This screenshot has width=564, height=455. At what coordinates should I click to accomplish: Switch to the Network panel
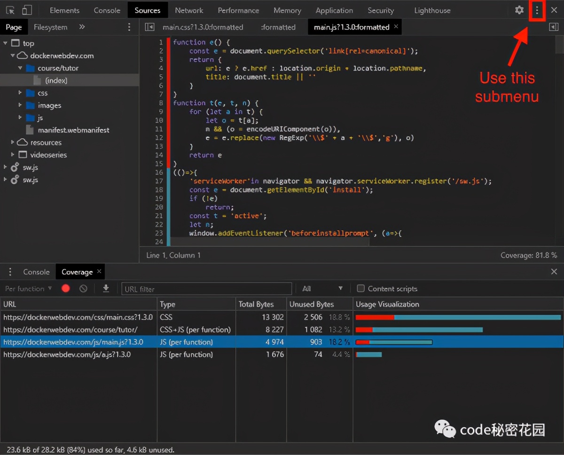click(x=189, y=10)
